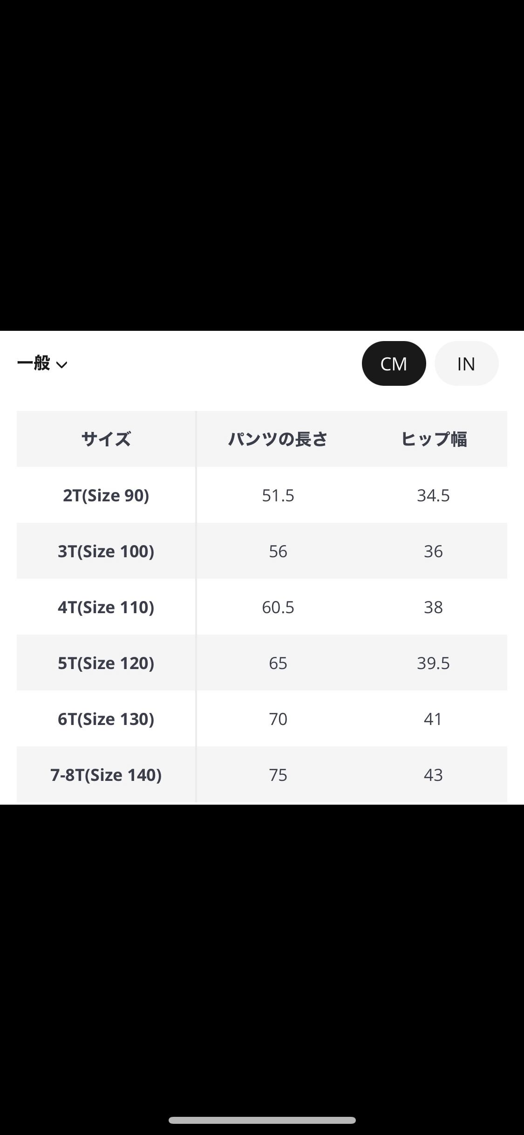524x1135 pixels.
Task: Select the 7-8T(Size 140) row label
Action: coord(106,775)
